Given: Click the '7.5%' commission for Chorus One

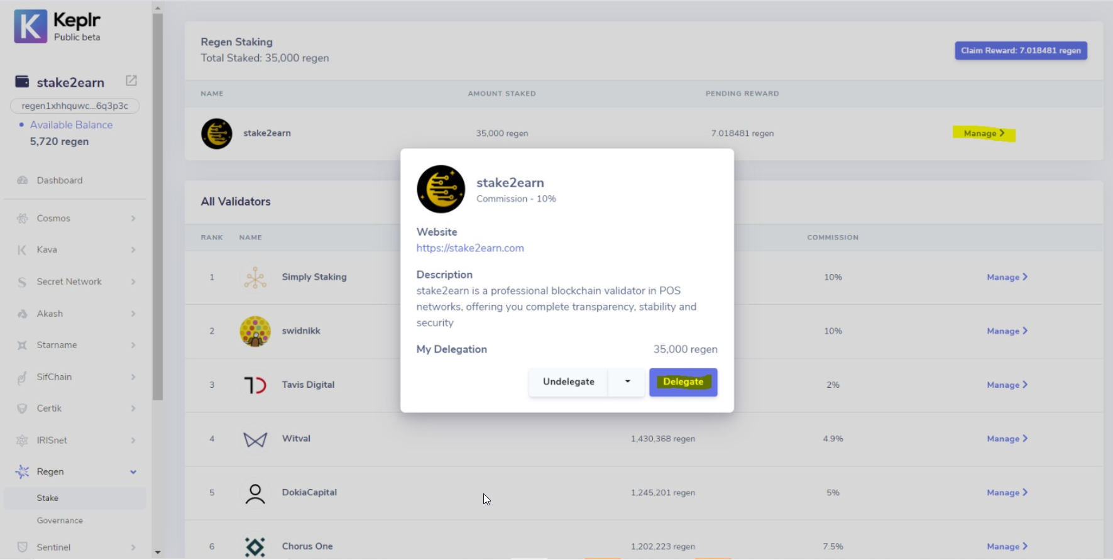Looking at the screenshot, I should point(833,547).
